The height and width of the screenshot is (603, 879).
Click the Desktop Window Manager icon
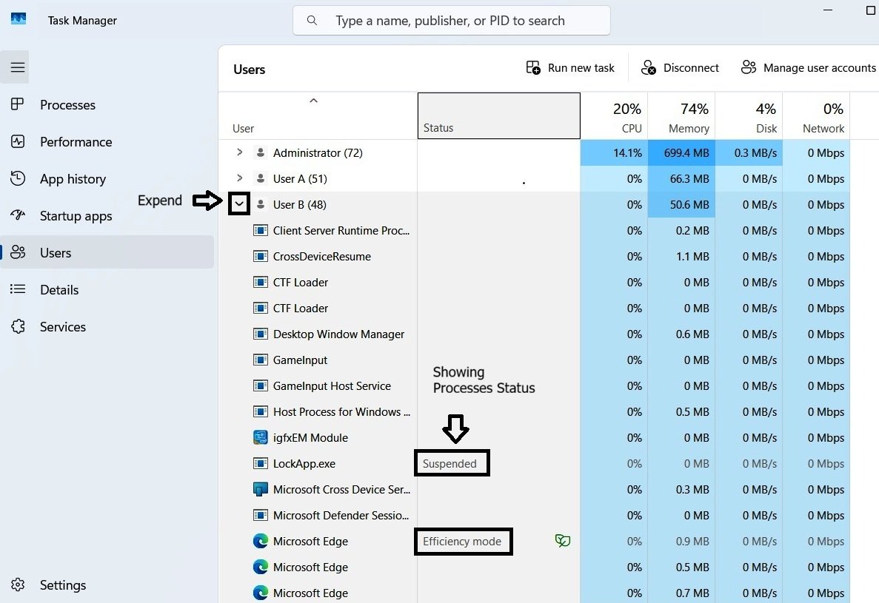pyautogui.click(x=260, y=334)
